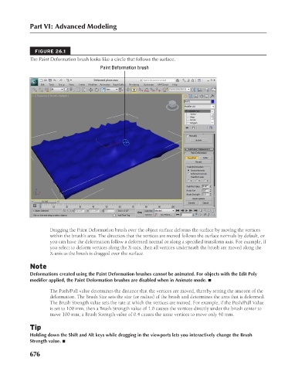Click the blue object color swatch
The height and width of the screenshot is (371, 295).
coord(212,101)
